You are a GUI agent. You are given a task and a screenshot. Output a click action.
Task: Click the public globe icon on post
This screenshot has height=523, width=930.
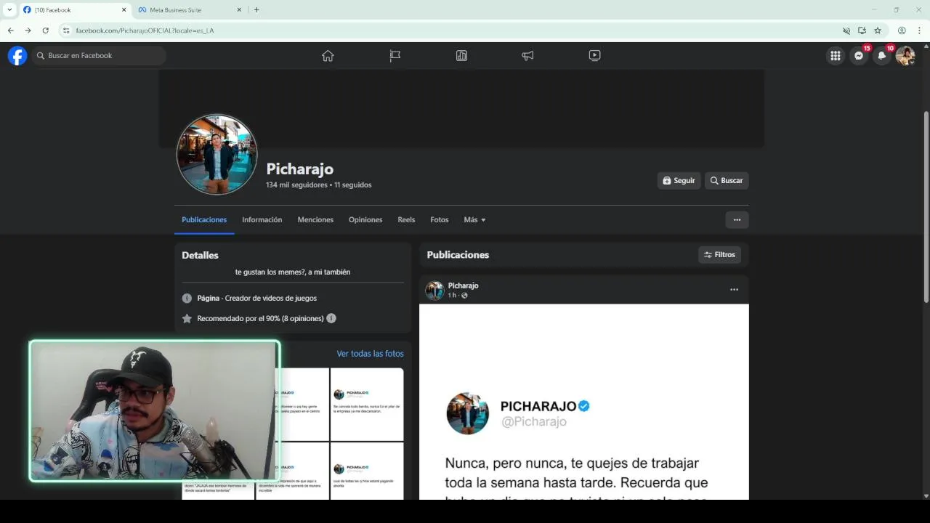coord(464,296)
